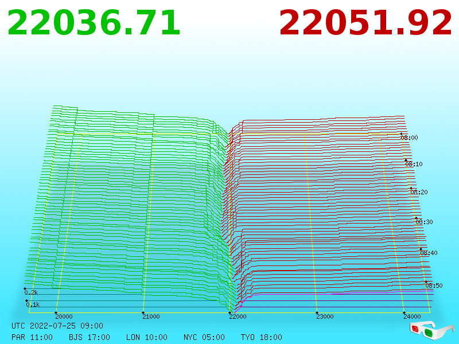The height and width of the screenshot is (344, 459).
Task: Click the UTC 2022-07-25 09:00 timestamp
Action: point(57,326)
